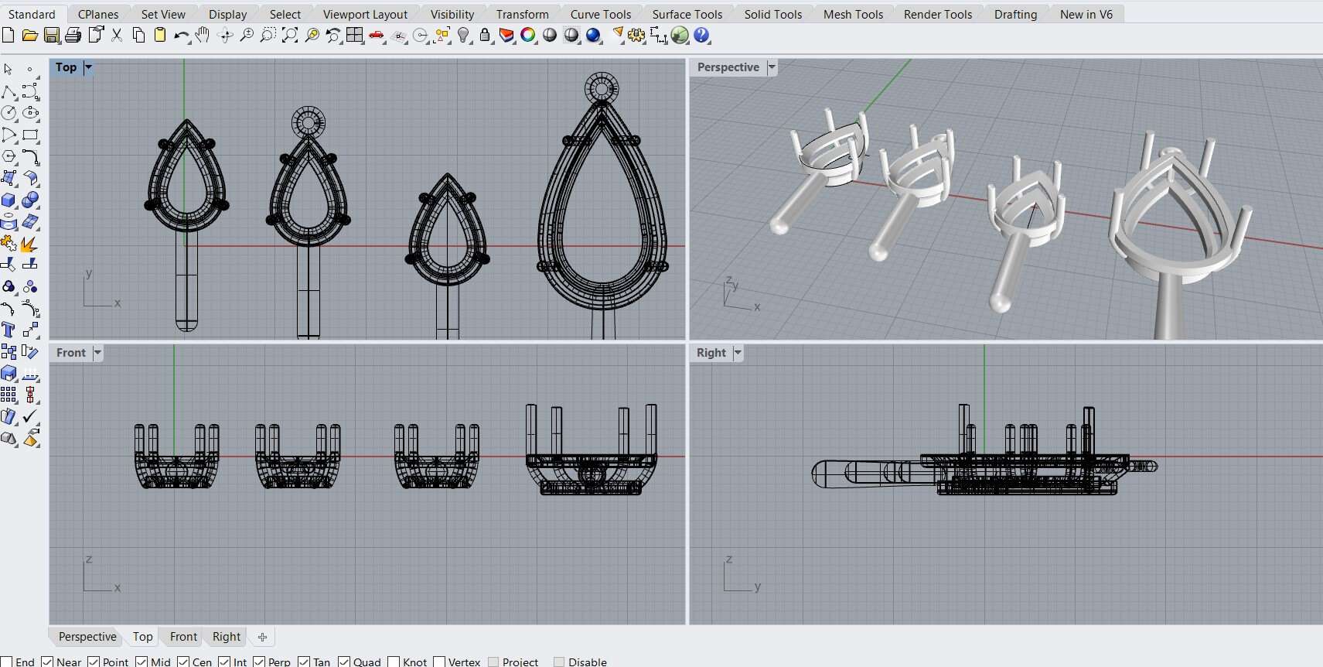This screenshot has height=667, width=1323.
Task: Click the four viewports layout icon
Action: click(355, 35)
